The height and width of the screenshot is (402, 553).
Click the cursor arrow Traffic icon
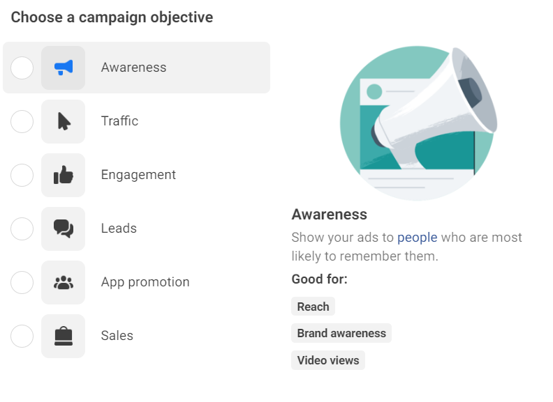coord(63,121)
